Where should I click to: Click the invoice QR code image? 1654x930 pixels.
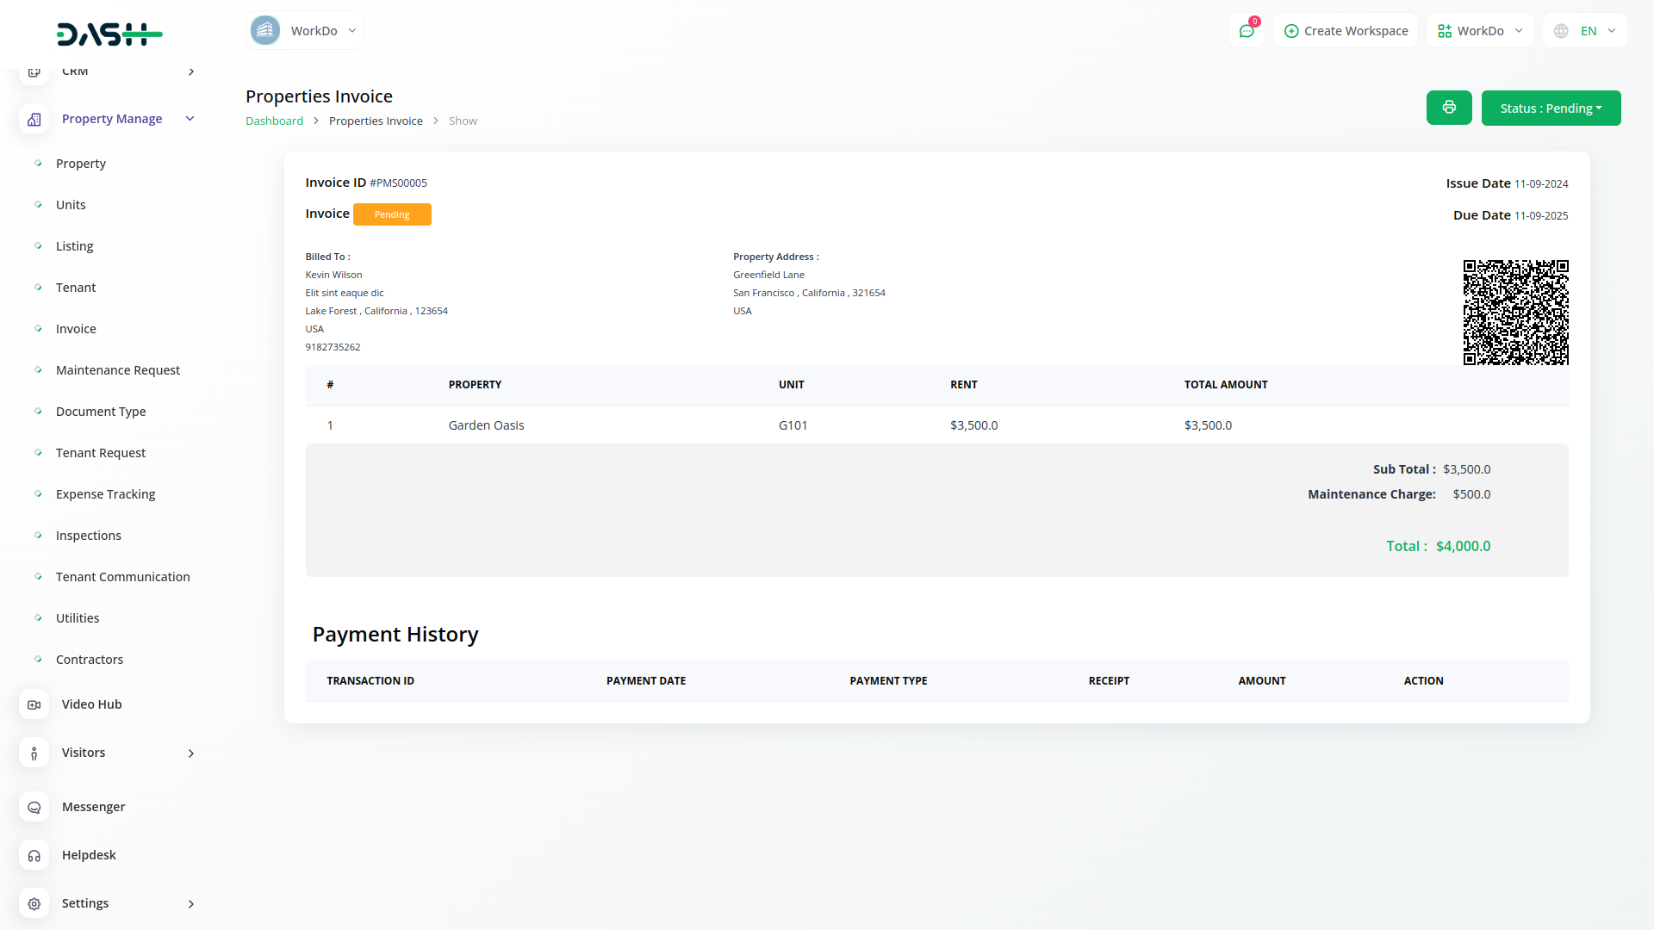[1515, 313]
